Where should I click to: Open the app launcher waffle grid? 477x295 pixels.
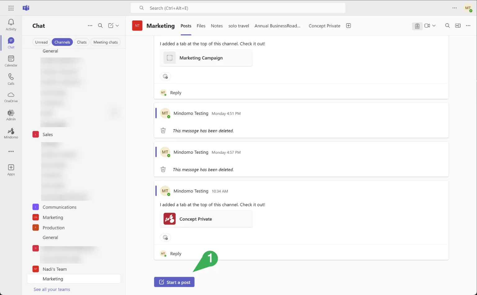11,8
